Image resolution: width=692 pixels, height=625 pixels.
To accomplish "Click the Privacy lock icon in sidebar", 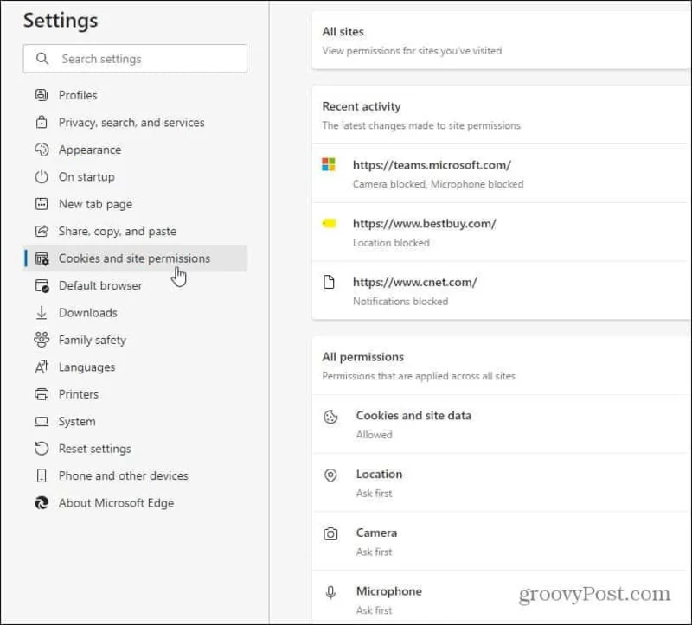I will 42,122.
